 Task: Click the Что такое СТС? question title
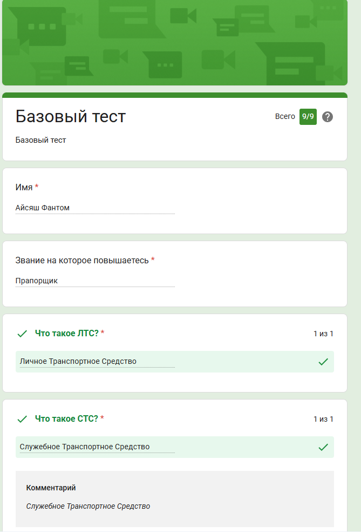67,418
